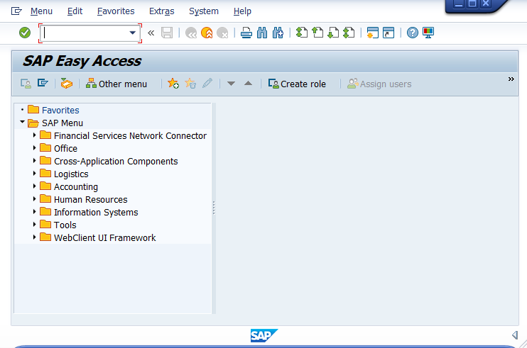
Task: Select the Accounting tree label
Action: (x=76, y=186)
